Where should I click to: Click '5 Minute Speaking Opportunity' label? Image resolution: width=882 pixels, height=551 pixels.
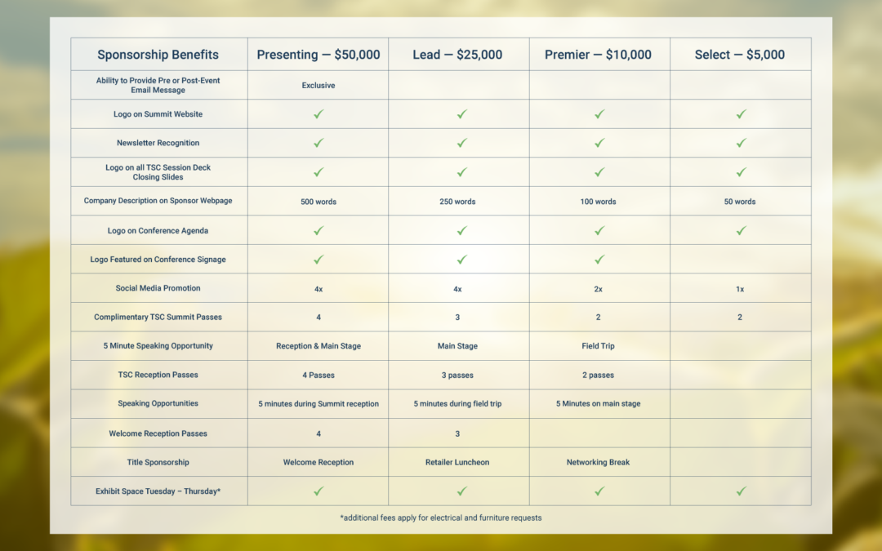[158, 346]
